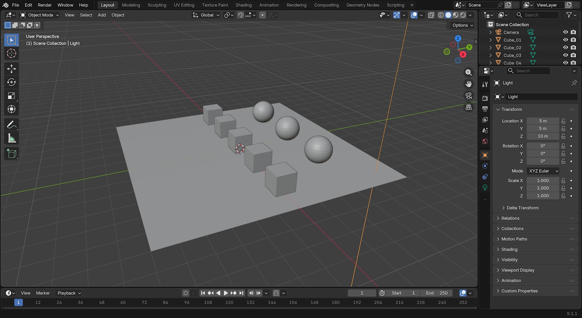
Task: Open the Object Mode dropdown
Action: coord(40,15)
